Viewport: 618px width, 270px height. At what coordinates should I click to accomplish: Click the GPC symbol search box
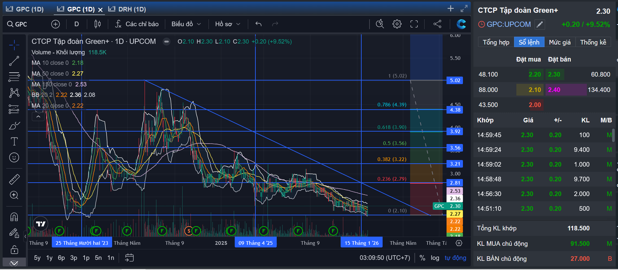point(21,24)
